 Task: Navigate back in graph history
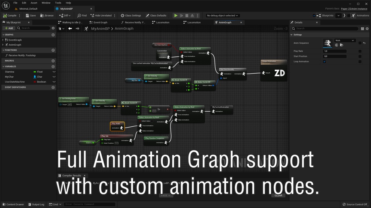[x=70, y=29]
